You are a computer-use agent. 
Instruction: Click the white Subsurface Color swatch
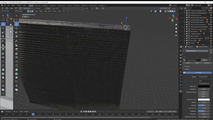(x=204, y=100)
